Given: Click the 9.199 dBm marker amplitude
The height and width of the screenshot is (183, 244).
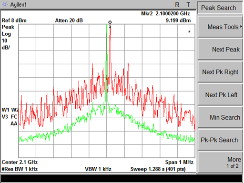Looking at the screenshot, I should [x=178, y=20].
